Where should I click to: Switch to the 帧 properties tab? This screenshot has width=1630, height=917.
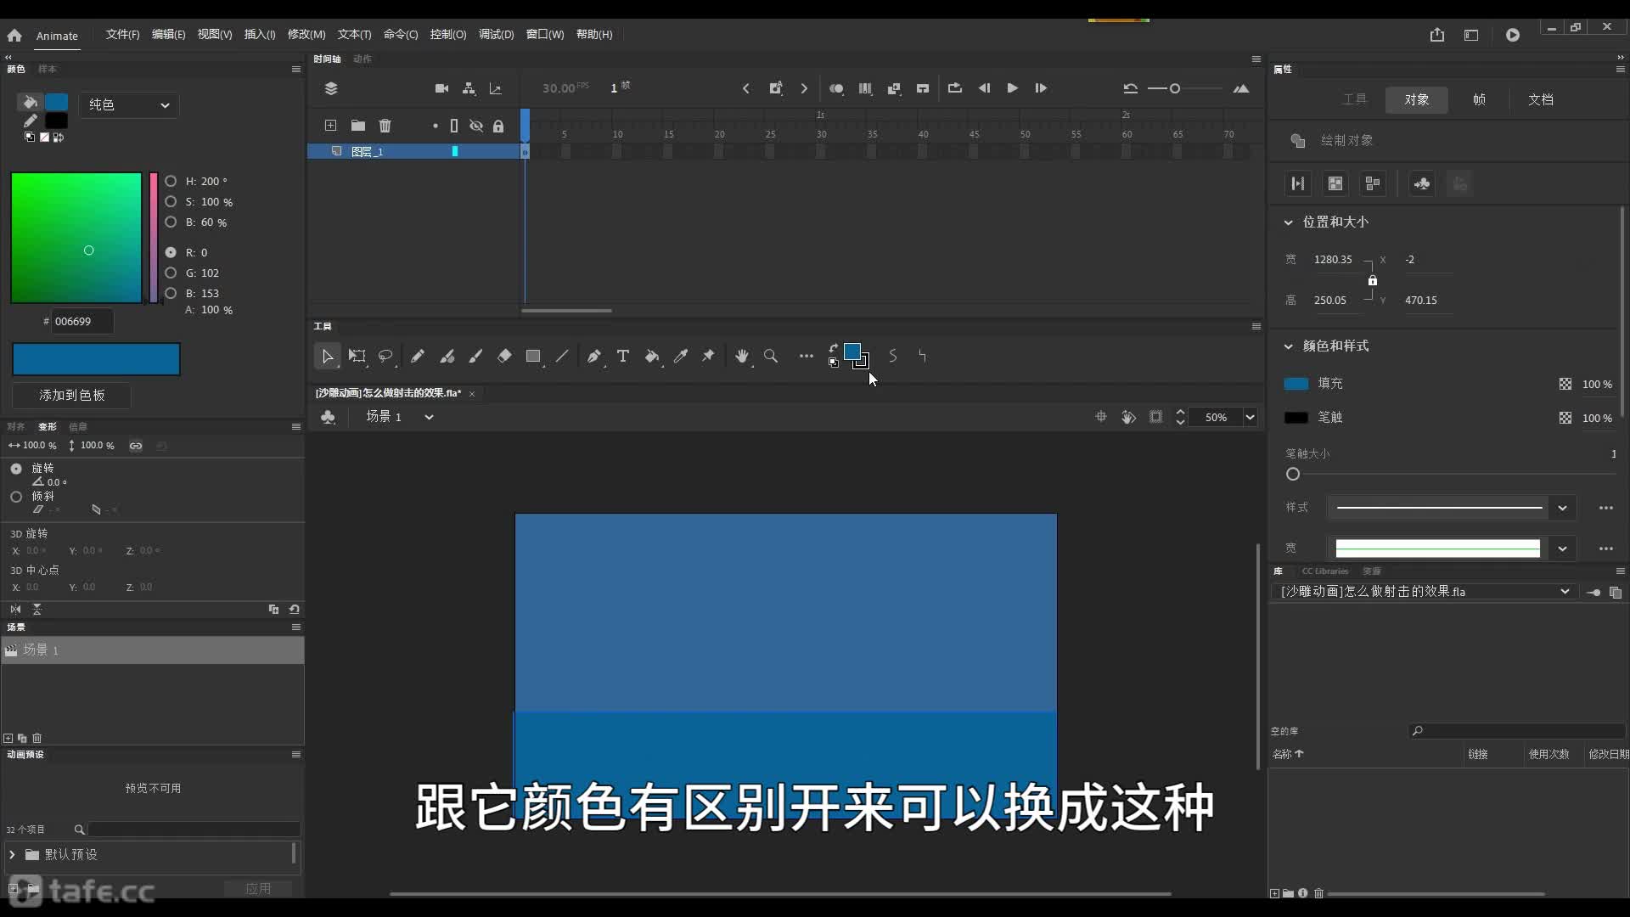click(x=1479, y=99)
